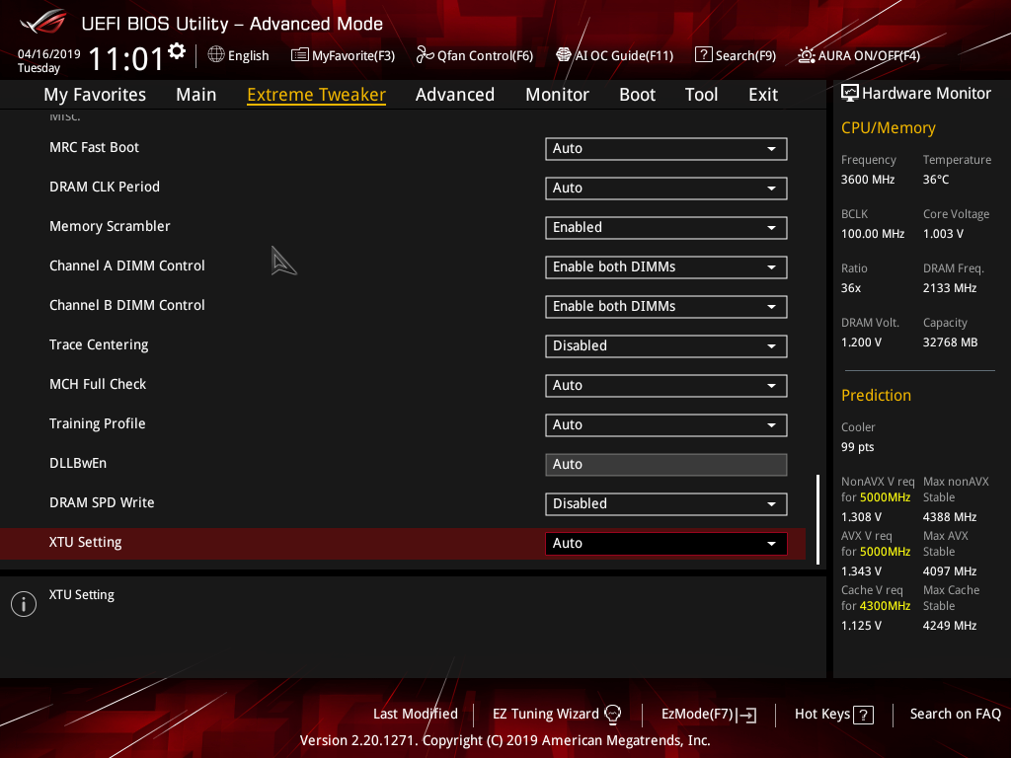Image resolution: width=1011 pixels, height=758 pixels.
Task: Switch to Main tab
Action: coord(196,95)
